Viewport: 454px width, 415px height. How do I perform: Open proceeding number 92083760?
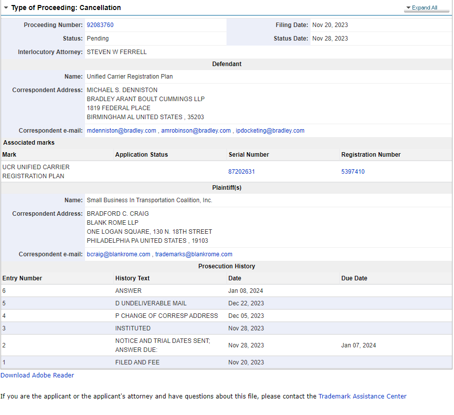click(x=100, y=25)
